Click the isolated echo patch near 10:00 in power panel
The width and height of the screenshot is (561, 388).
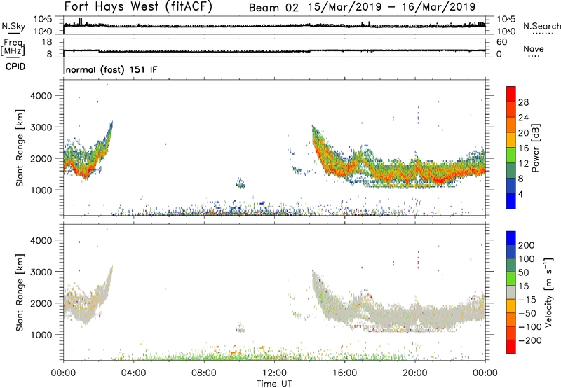point(240,183)
